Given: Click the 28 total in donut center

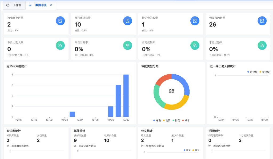Looking at the screenshot, I should (171, 91).
